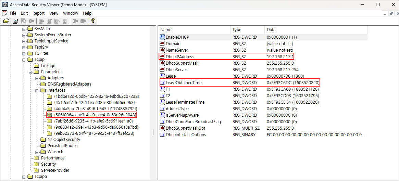Expand the SysMain tree node
The height and width of the screenshot is (181, 399).
click(x=24, y=29)
